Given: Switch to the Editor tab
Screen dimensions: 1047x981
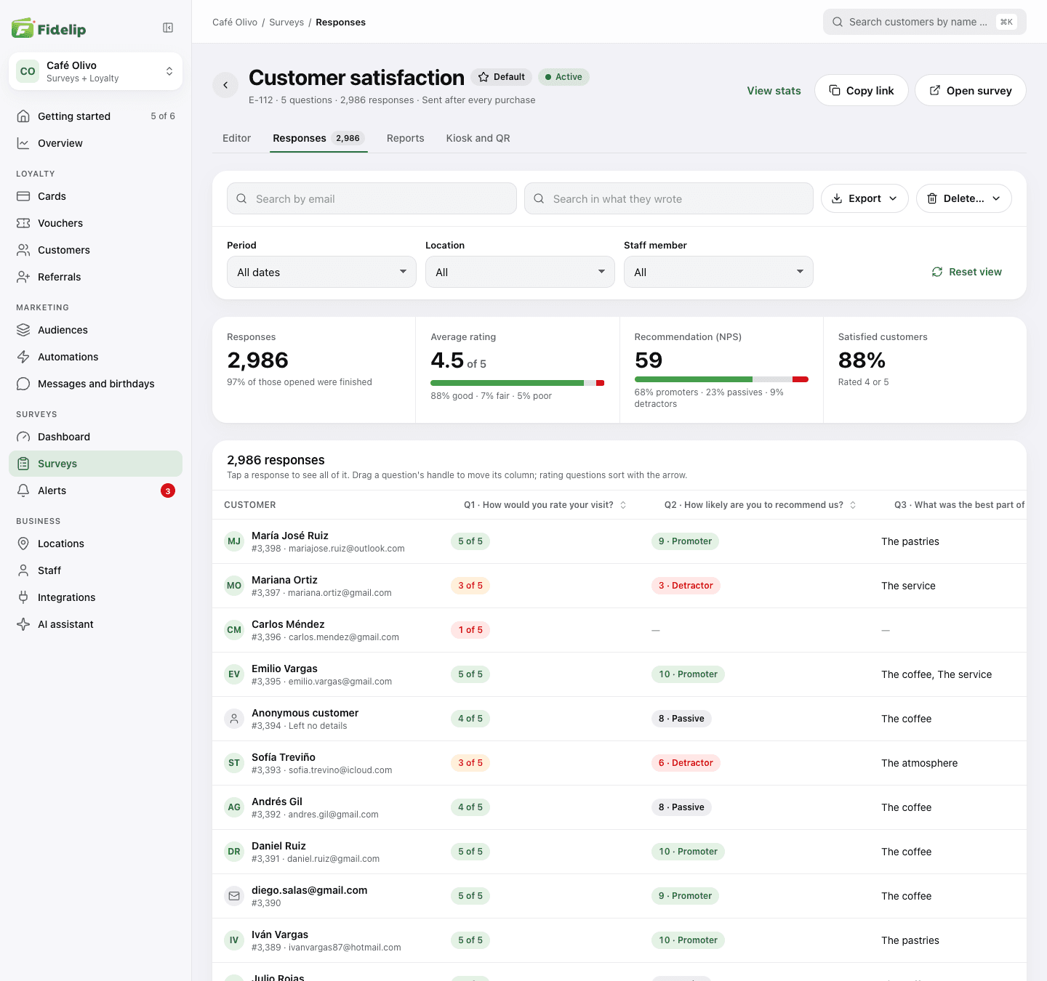Looking at the screenshot, I should coord(236,138).
